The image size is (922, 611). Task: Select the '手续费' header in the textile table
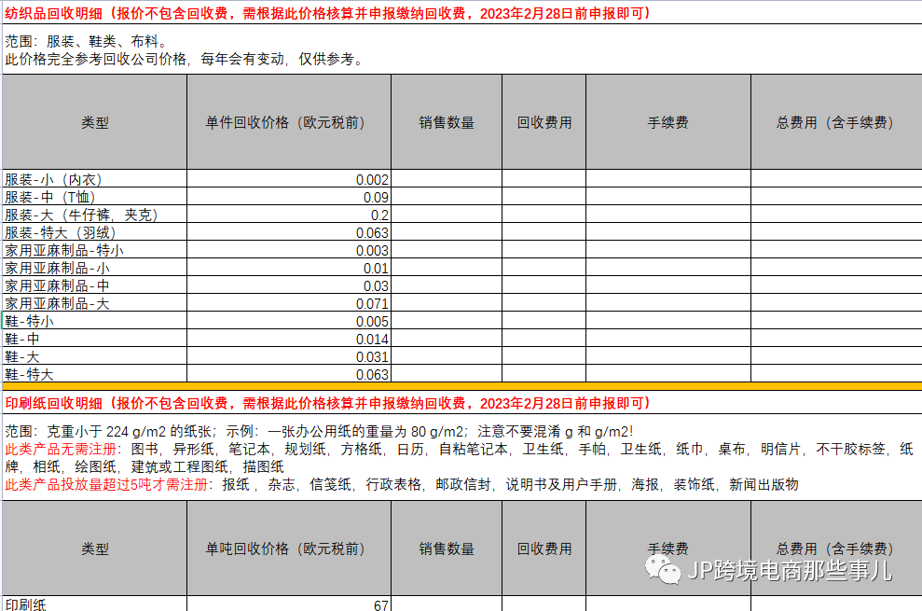[668, 122]
